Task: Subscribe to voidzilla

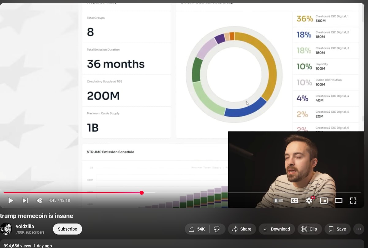Action: [x=67, y=229]
